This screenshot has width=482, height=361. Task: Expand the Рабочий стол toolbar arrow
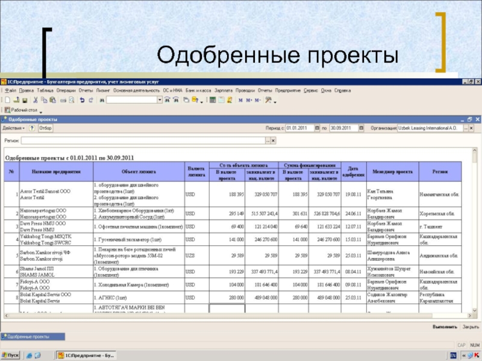[40, 112]
